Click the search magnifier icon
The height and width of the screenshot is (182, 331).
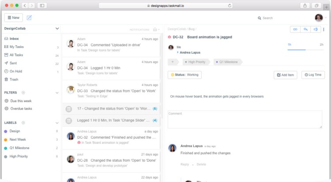click(x=260, y=18)
